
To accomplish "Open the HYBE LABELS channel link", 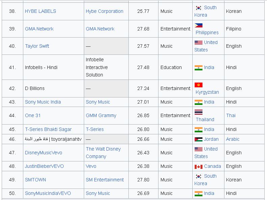I will pyautogui.click(x=41, y=11).
